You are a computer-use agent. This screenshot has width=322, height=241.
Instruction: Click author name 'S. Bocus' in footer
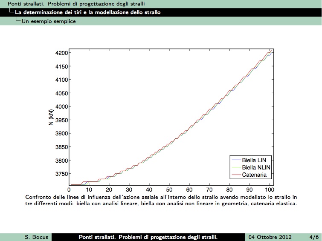point(36,237)
